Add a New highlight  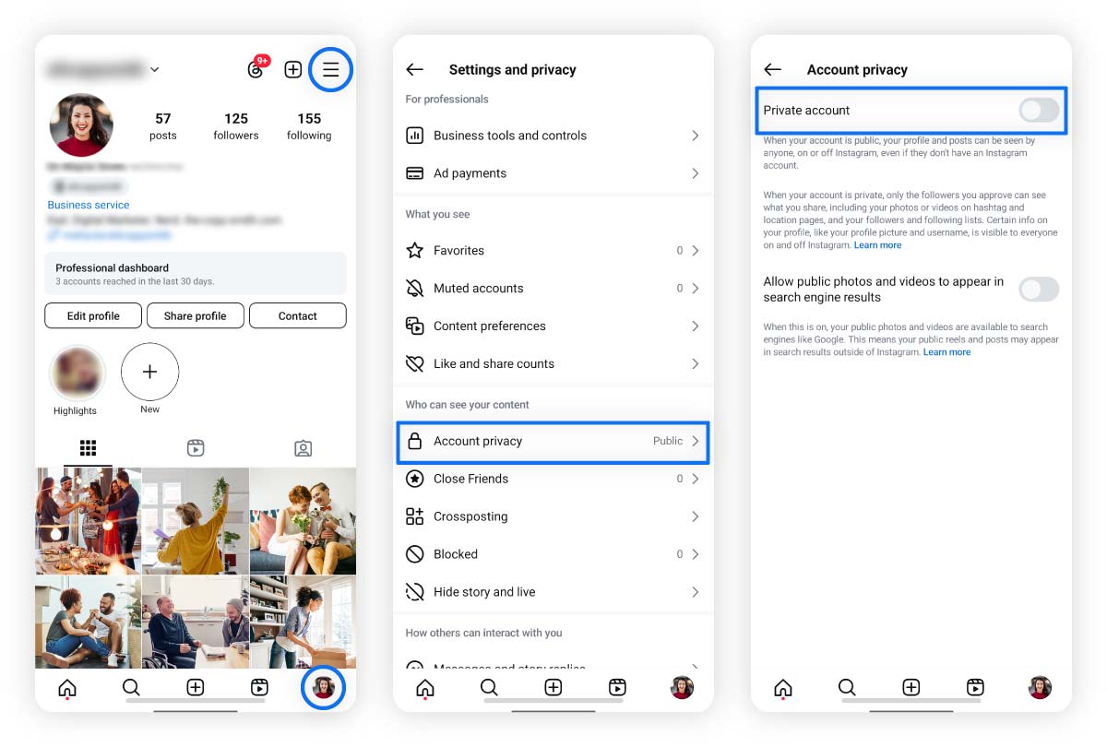(149, 372)
